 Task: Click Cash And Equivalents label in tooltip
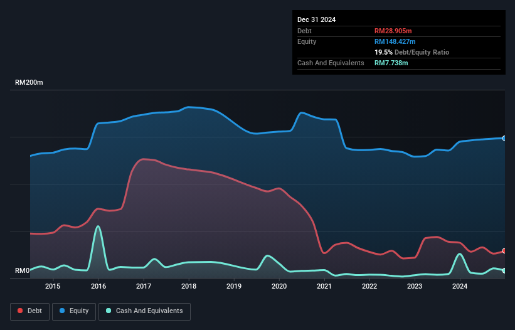(331, 63)
